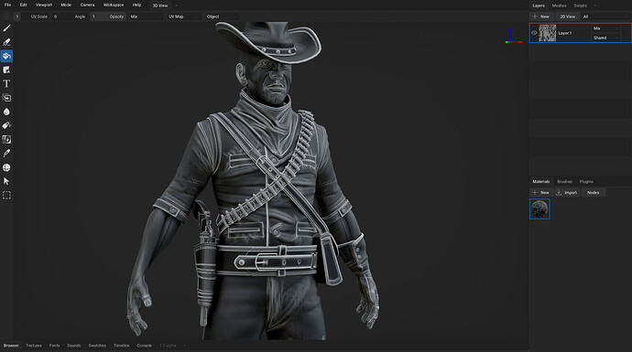
Task: Open Layer 1 Shared object dropdown
Action: pos(605,37)
